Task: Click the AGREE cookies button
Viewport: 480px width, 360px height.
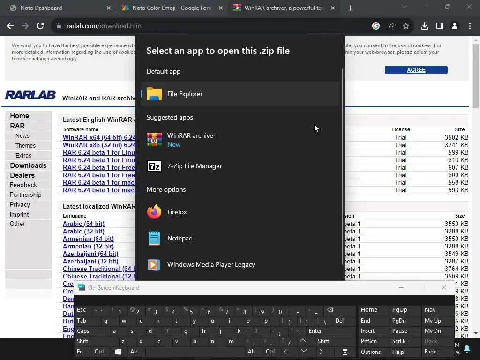Action: coord(416,70)
